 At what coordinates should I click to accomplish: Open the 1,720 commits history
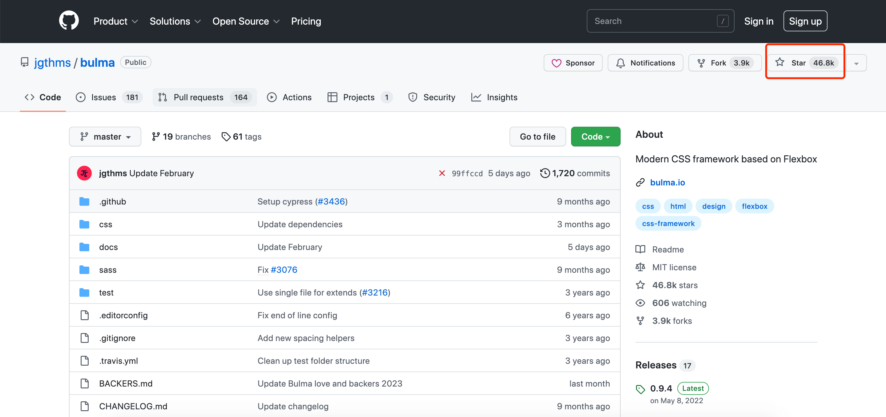tap(575, 173)
